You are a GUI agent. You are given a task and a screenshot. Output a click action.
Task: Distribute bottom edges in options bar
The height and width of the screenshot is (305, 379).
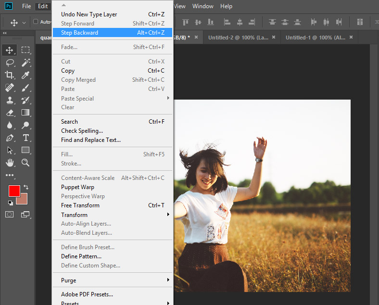tap(298, 22)
